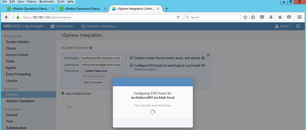Click the Test Connection button
Viewport: 306px width, 130px height.
93,82
